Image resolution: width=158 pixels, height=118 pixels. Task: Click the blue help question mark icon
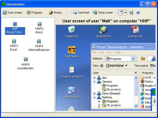(x=138, y=13)
